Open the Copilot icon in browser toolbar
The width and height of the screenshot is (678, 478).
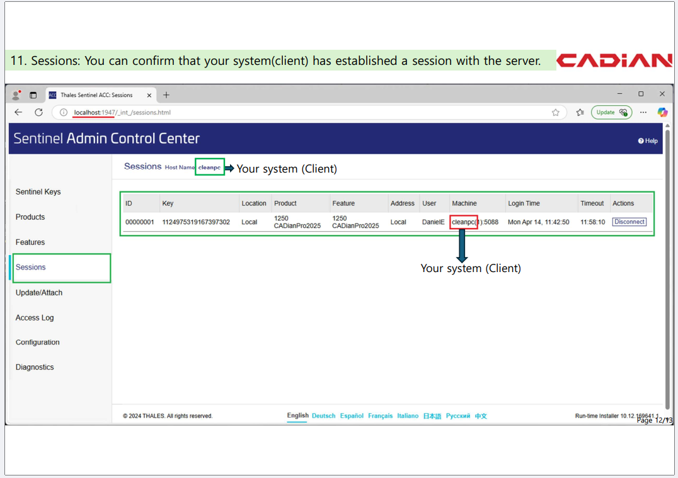662,112
